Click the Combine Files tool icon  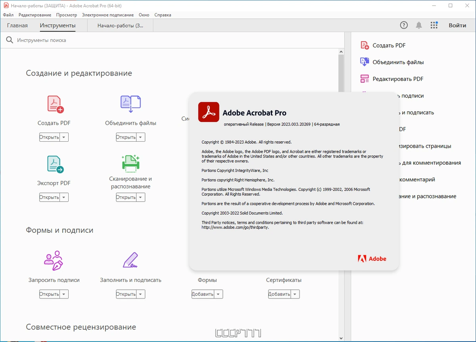[131, 104]
